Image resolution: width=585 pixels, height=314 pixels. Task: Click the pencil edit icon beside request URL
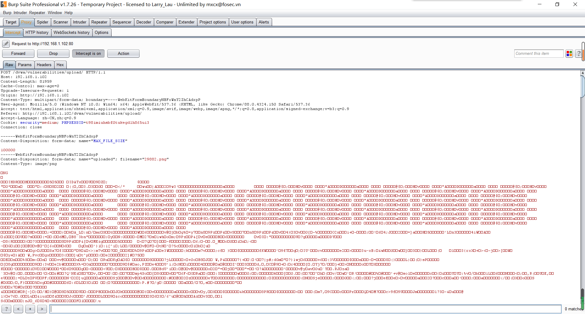[x=6, y=44]
